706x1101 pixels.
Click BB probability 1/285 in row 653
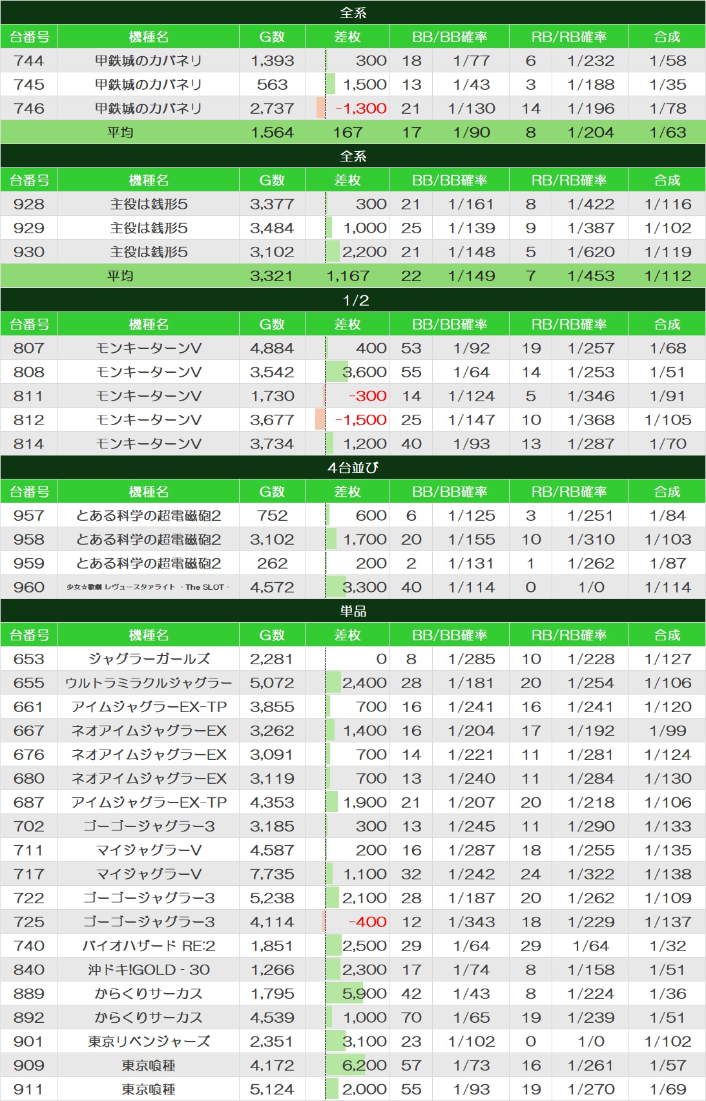472,659
